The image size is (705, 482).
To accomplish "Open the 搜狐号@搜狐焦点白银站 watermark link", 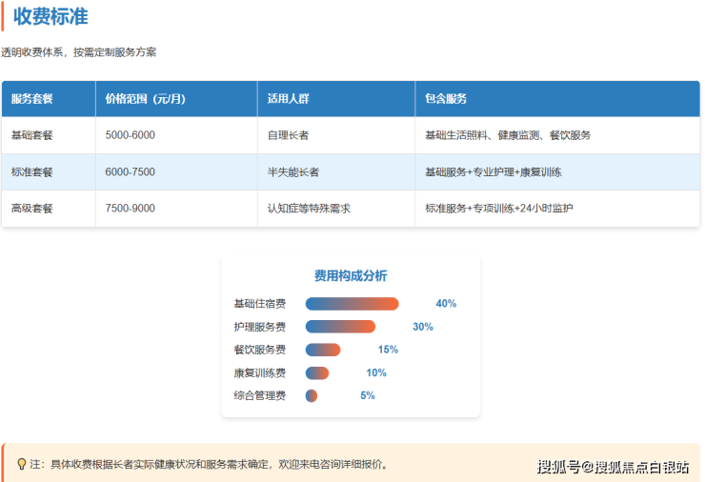I will 613,467.
